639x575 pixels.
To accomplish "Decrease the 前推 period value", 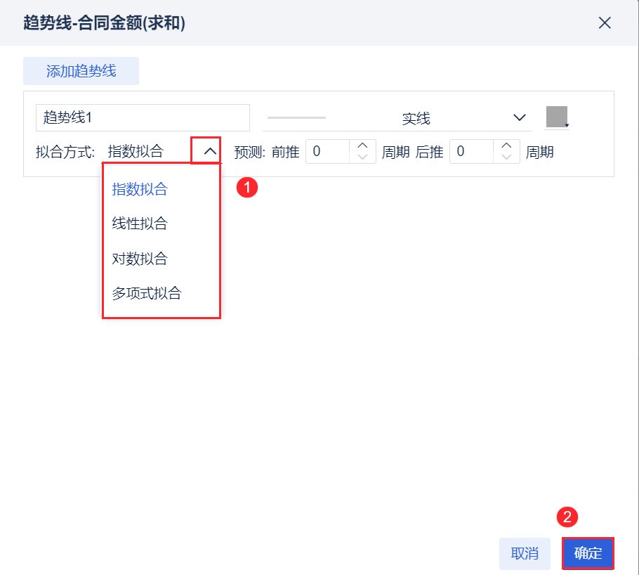I will point(362,157).
